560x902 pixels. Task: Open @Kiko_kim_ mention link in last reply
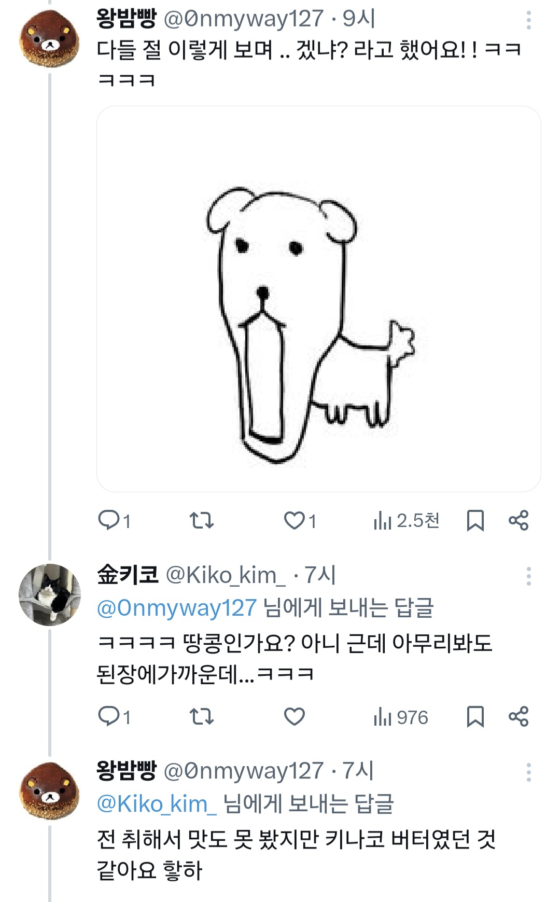pos(156,803)
